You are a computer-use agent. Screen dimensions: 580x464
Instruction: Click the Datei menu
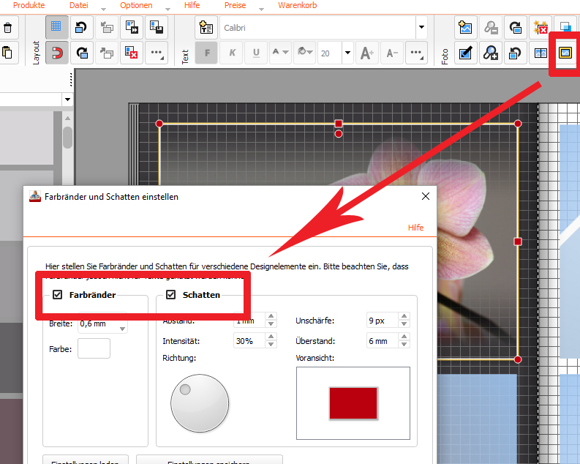[78, 5]
